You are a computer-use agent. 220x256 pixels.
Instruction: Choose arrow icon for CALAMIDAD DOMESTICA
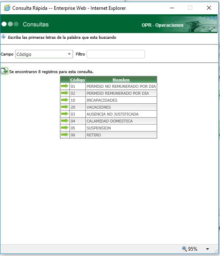[x=65, y=121]
